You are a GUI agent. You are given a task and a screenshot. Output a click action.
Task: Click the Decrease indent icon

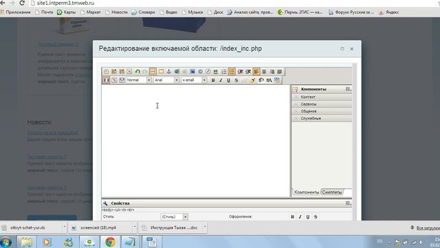(240, 72)
